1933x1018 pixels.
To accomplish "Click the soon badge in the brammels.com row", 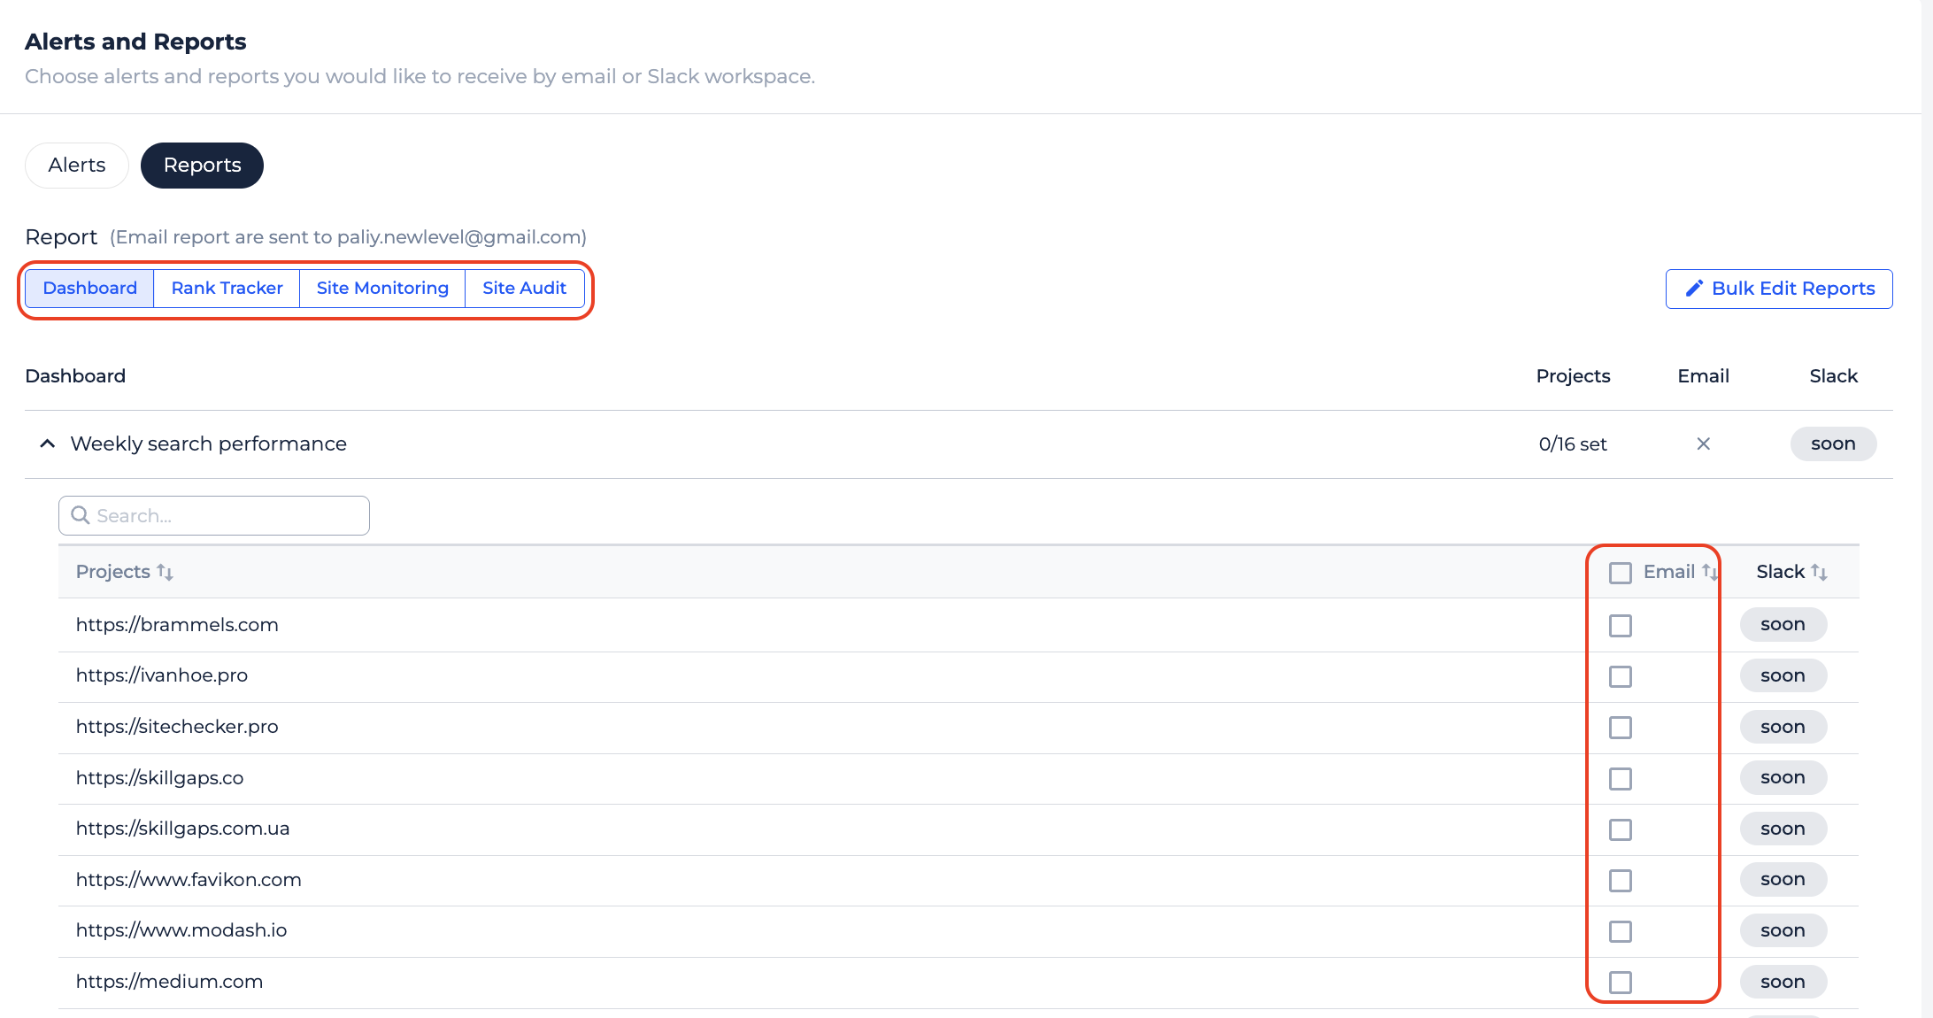I will (x=1782, y=624).
